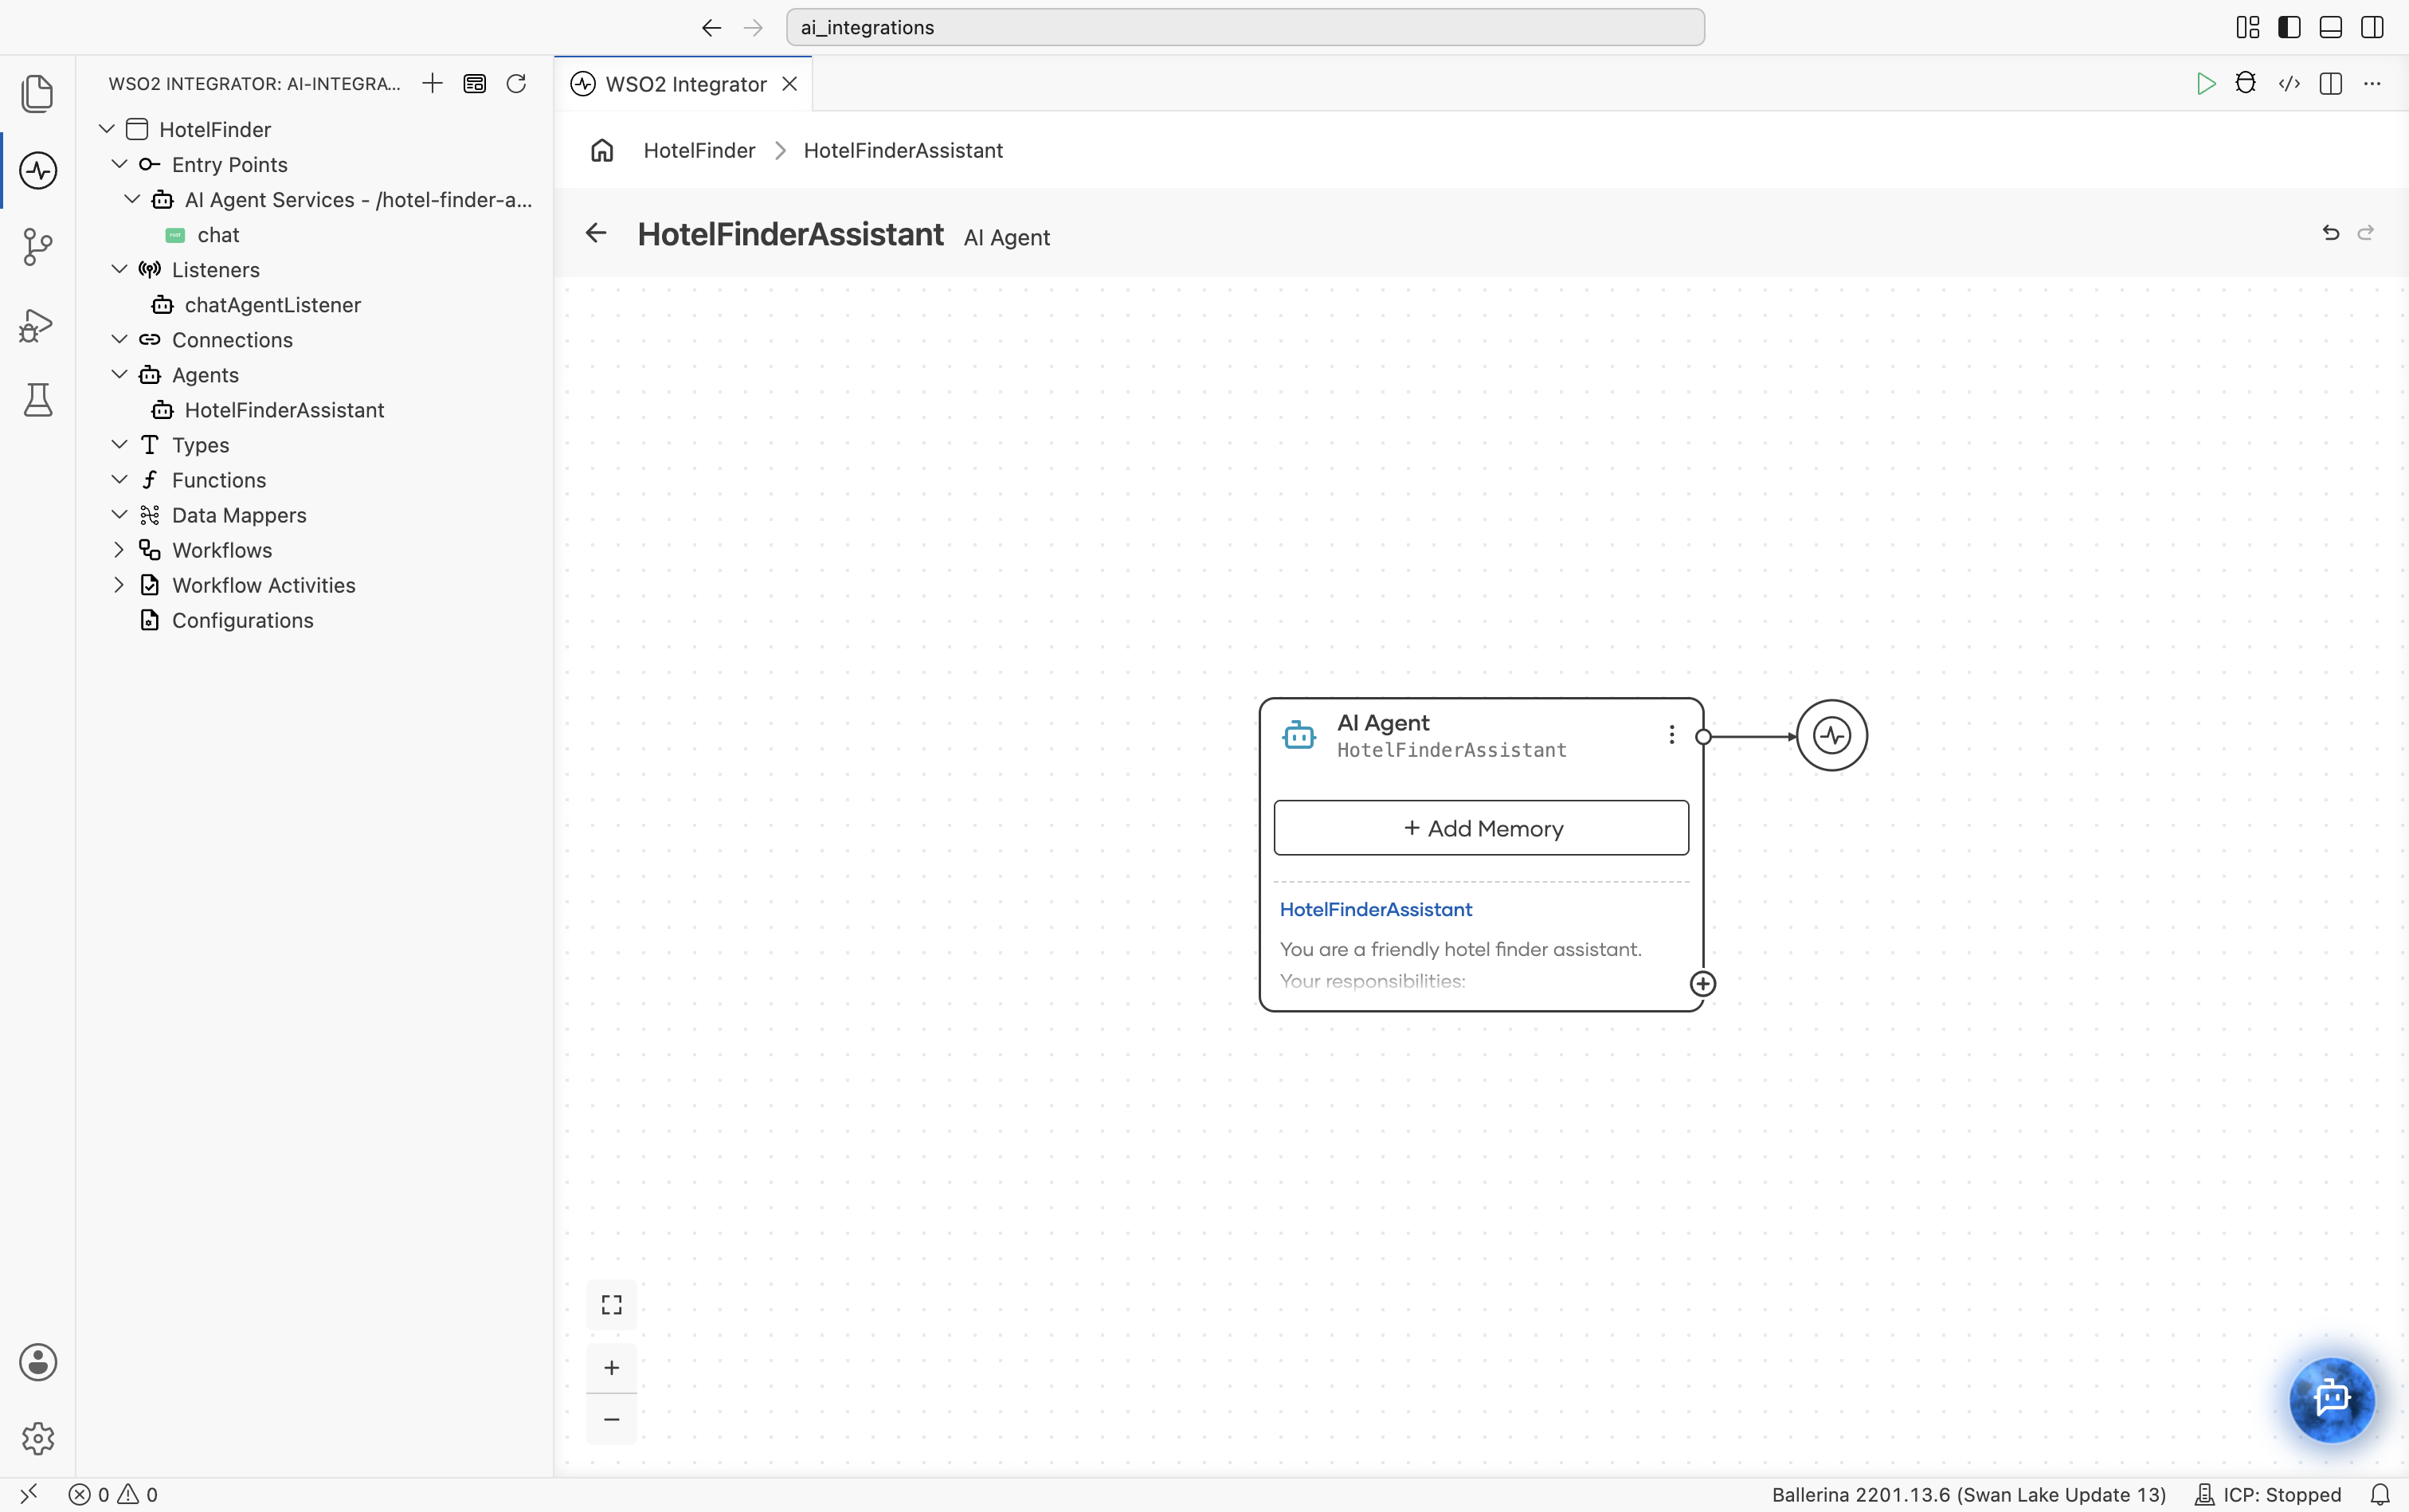Zoom in on the diagram
The image size is (2409, 1512).
tap(611, 1367)
